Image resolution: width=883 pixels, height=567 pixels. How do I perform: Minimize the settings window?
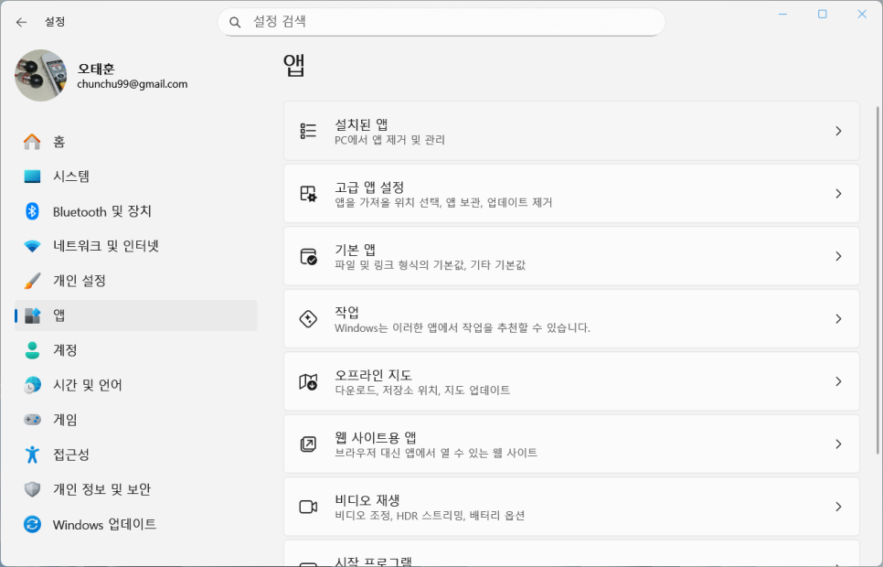click(782, 14)
